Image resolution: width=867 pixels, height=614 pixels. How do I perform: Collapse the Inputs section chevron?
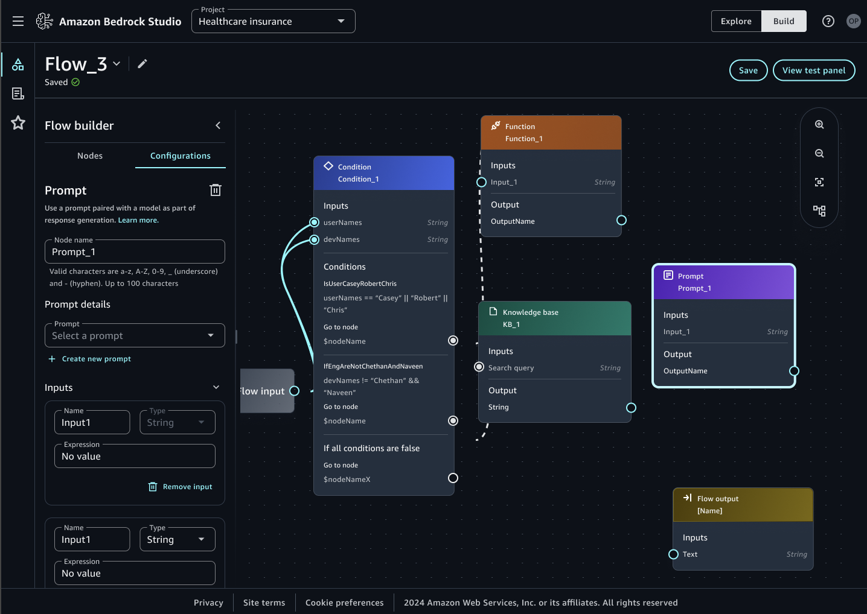[216, 387]
